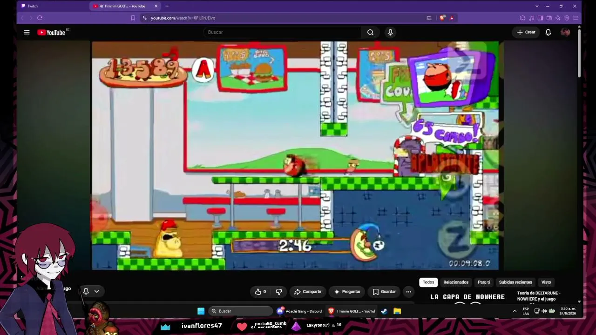
Task: Click the Brave YouTube taskbar button
Action: (352, 311)
